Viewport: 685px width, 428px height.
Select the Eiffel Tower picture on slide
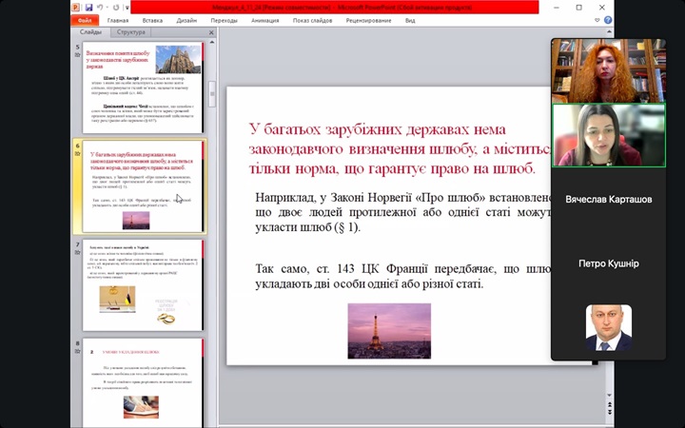pos(388,331)
